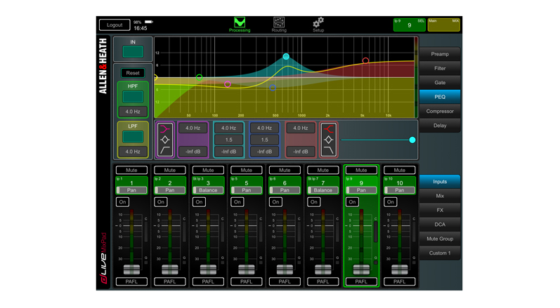This screenshot has height=308, width=560.
Task: Select the cyan EQ band node
Action: tap(286, 56)
